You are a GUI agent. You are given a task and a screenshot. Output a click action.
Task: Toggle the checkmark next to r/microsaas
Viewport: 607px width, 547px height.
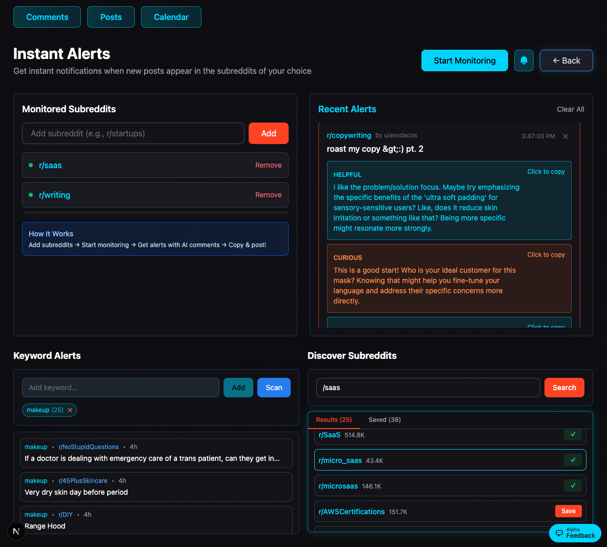[573, 485]
